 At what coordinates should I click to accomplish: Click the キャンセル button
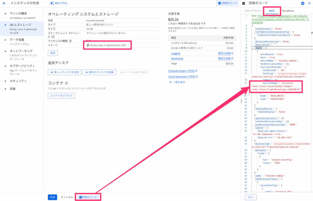point(67,197)
